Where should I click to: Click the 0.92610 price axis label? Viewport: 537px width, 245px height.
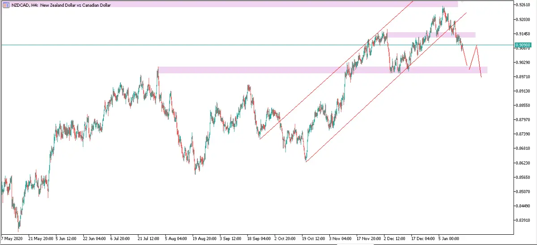(523, 5)
